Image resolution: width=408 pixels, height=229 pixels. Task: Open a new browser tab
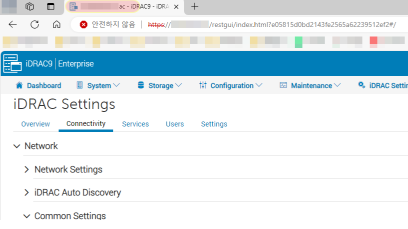195,6
